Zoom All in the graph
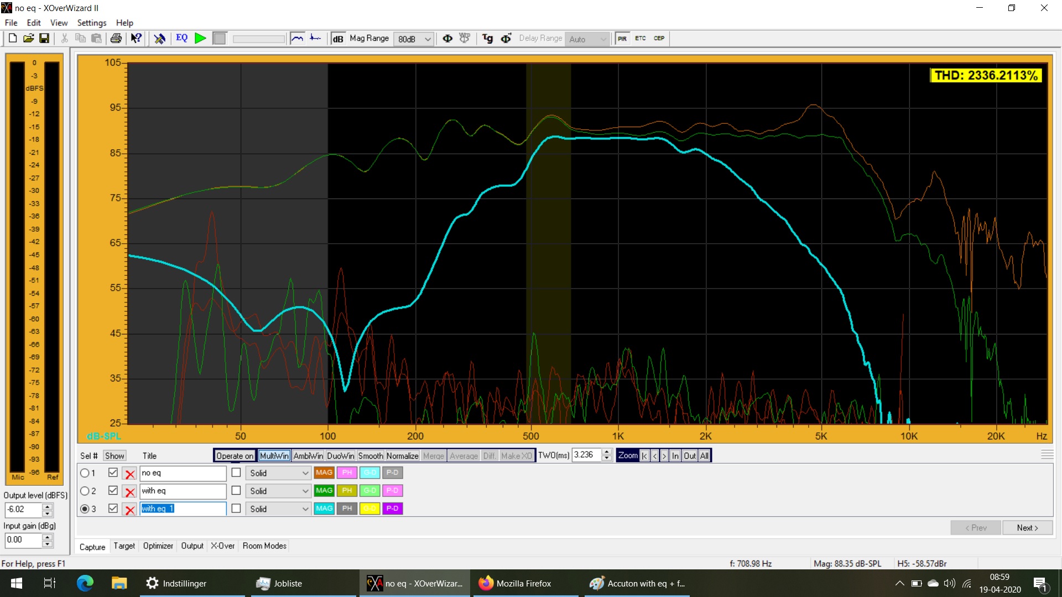Image resolution: width=1062 pixels, height=597 pixels. coord(704,456)
